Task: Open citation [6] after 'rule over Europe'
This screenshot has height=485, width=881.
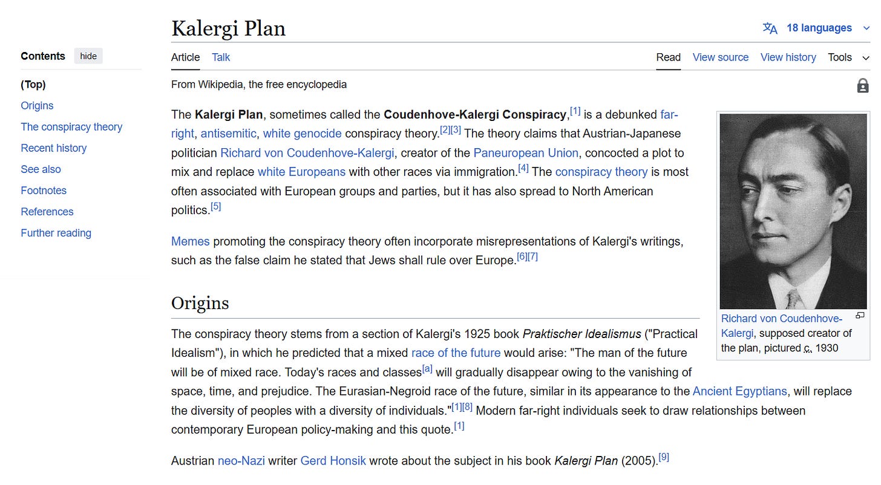Action: click(522, 257)
